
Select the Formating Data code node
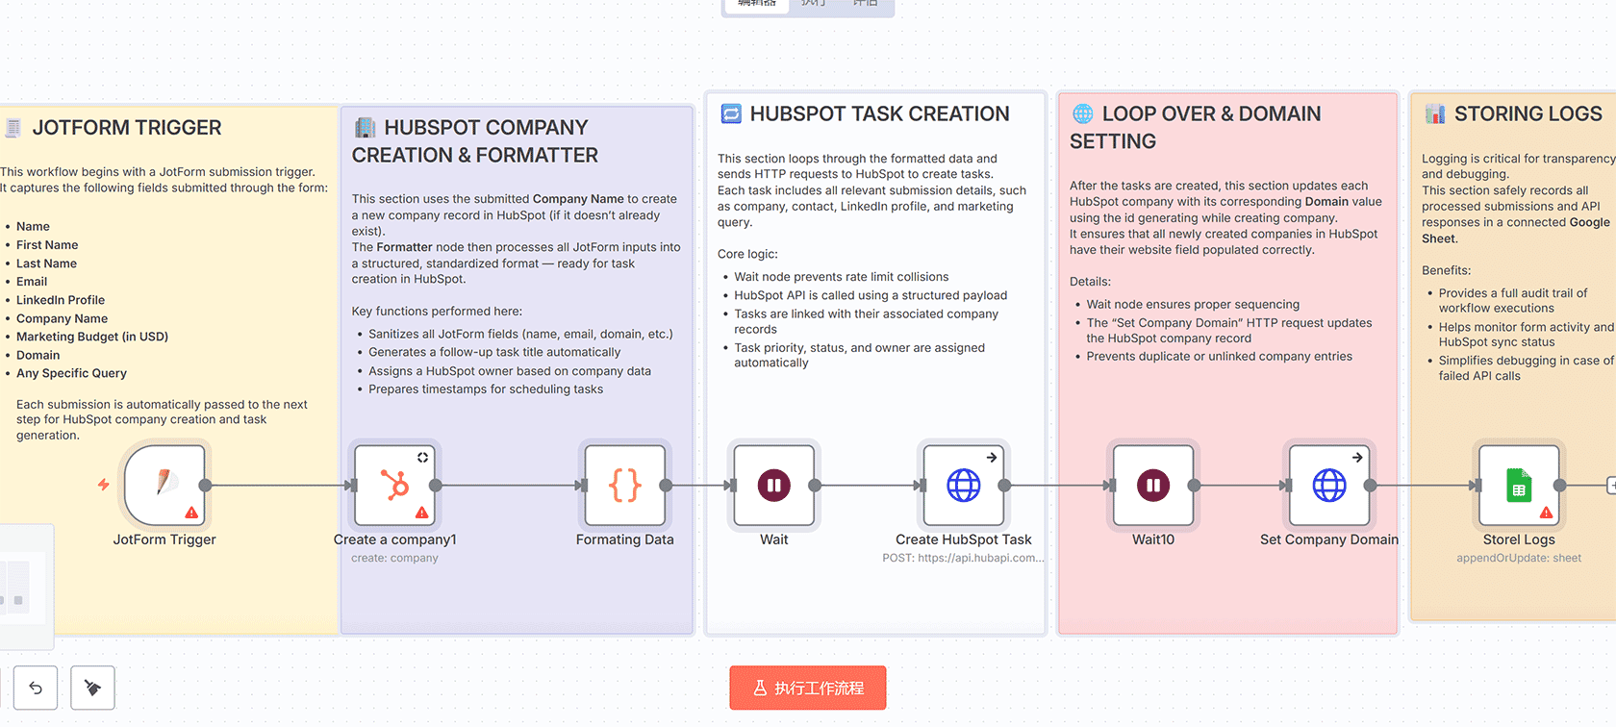[x=624, y=485]
